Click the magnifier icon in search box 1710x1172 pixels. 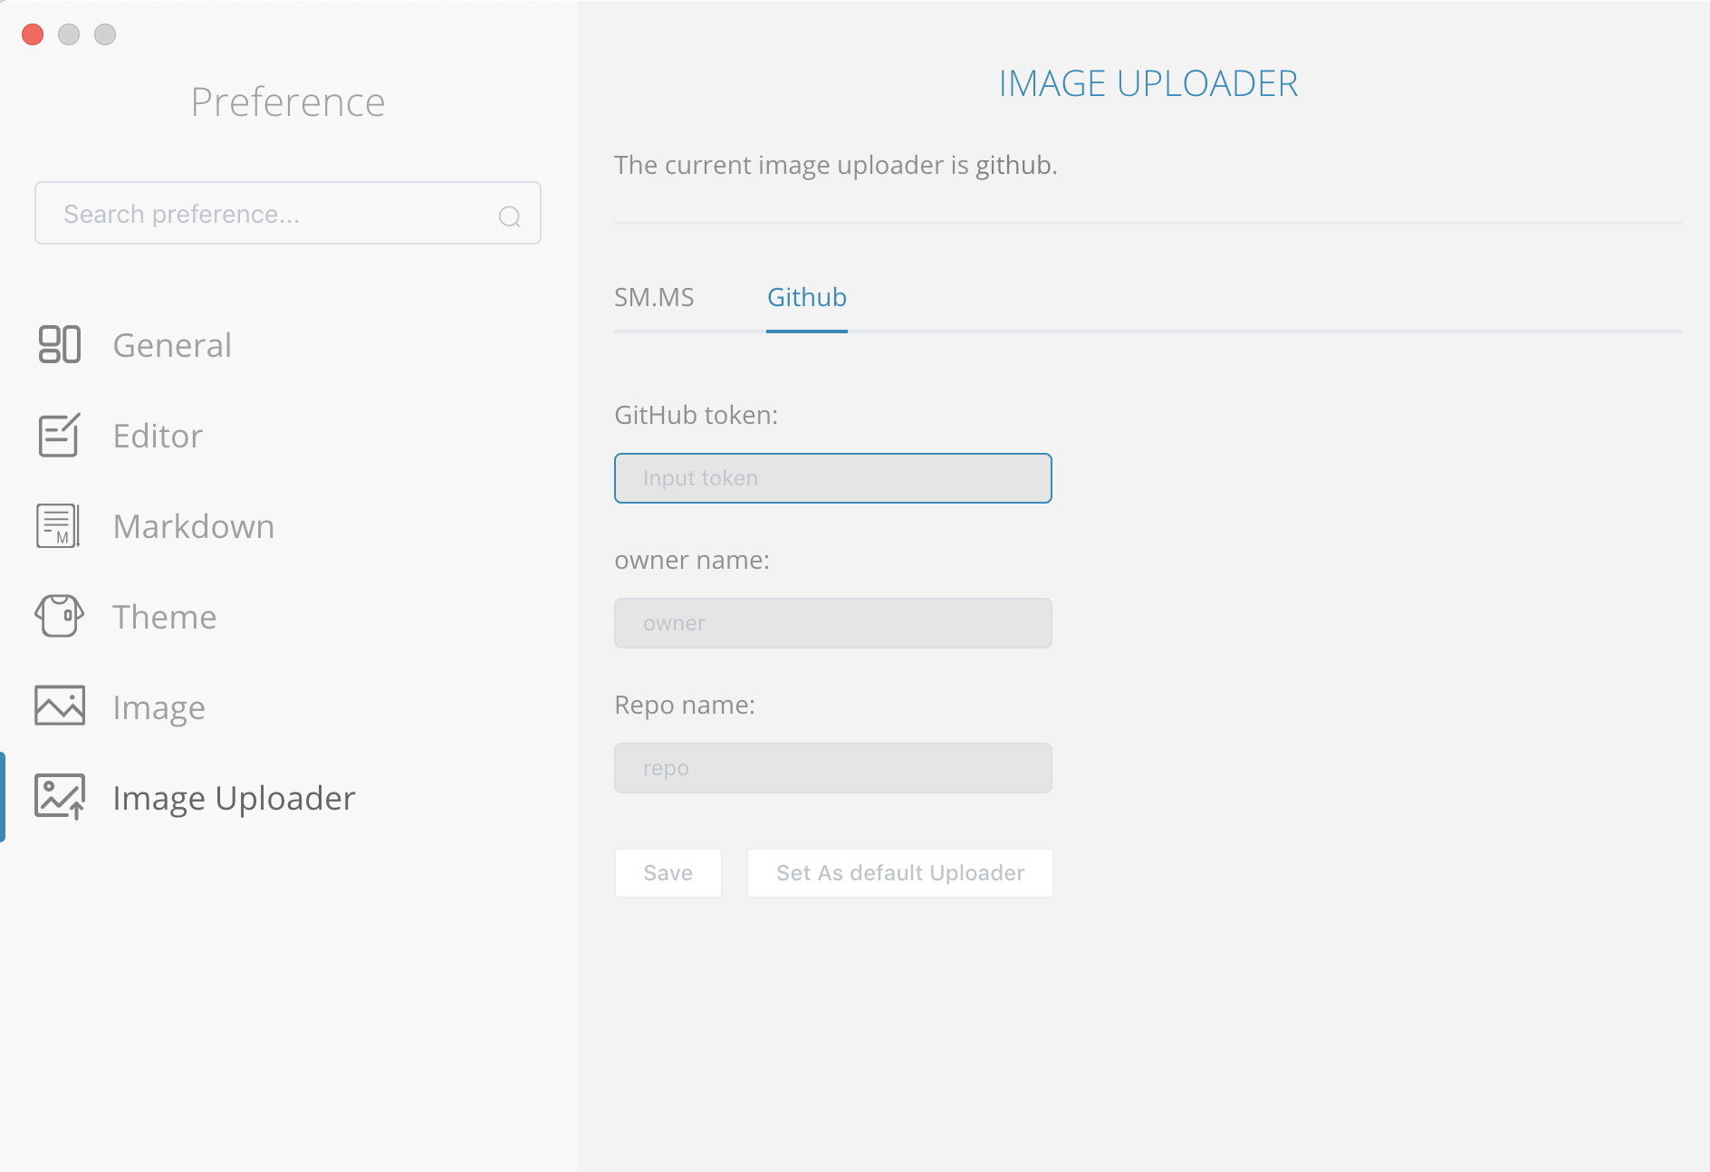[510, 216]
